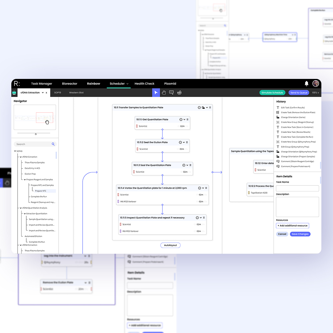The image size is (333, 333).
Task: Click the Simulate Schedule button
Action: 272,92
